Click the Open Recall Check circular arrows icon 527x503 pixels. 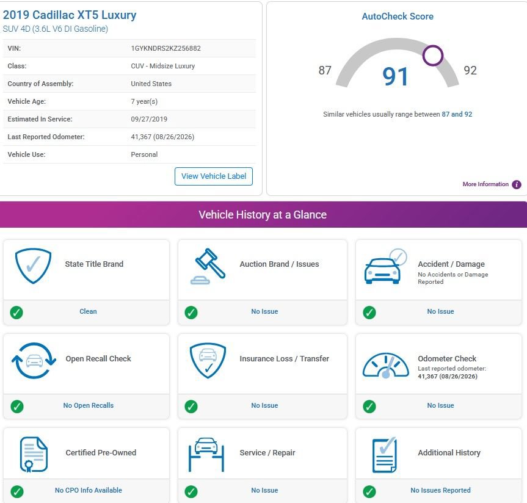point(34,361)
